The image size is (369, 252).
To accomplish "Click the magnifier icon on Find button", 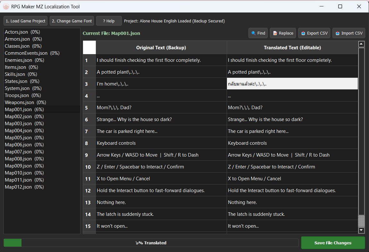I will (254, 33).
